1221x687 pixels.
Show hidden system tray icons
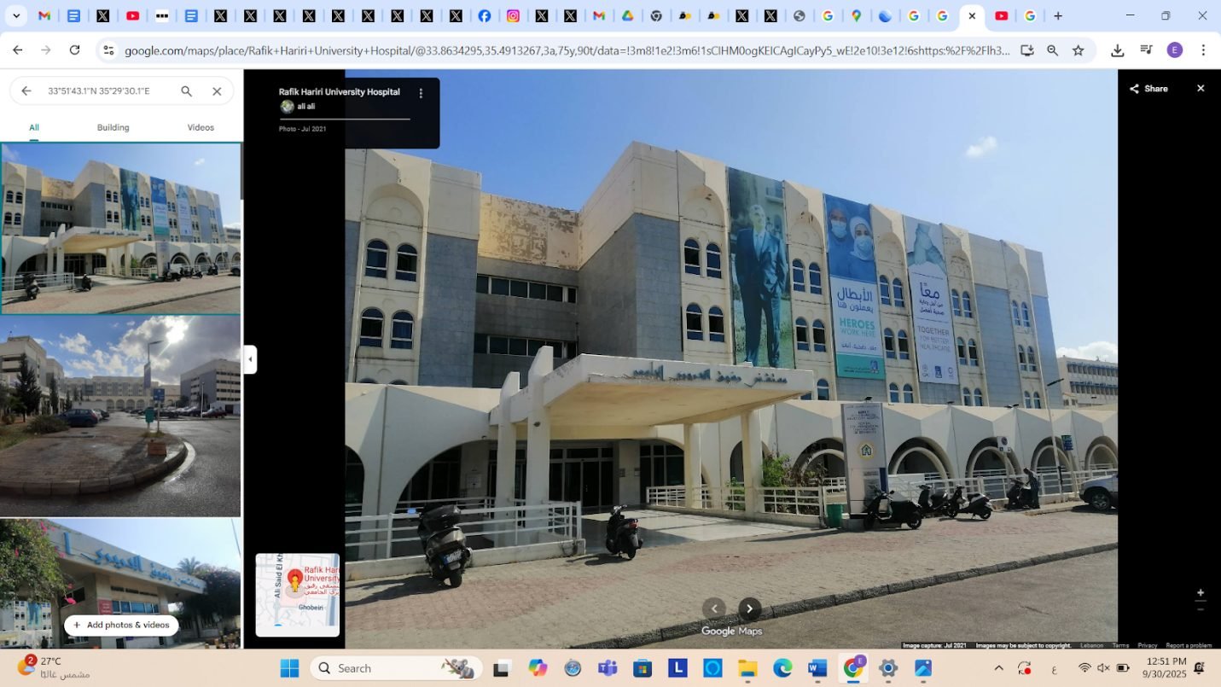click(998, 668)
